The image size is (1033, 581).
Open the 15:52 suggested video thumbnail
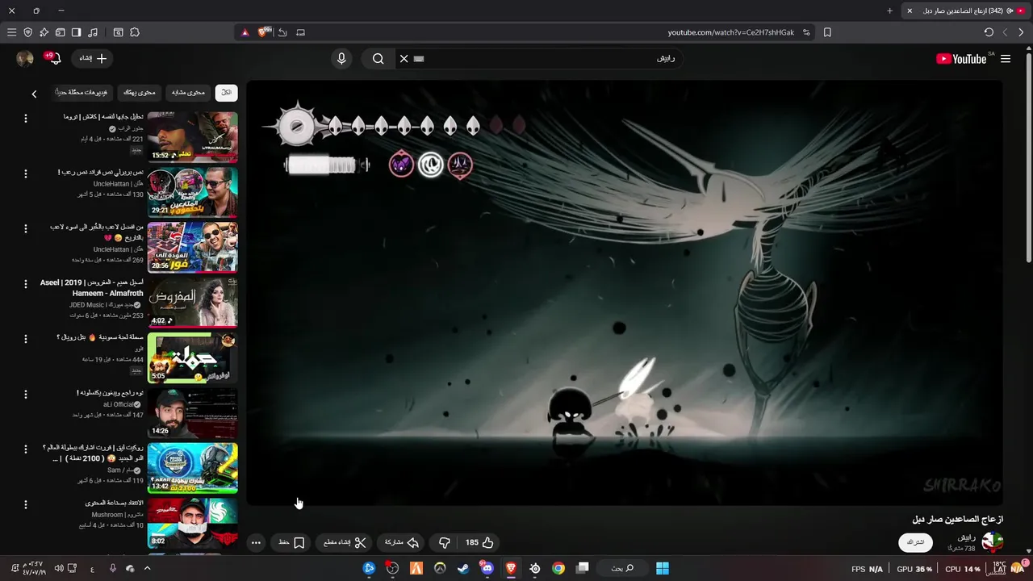click(x=193, y=137)
